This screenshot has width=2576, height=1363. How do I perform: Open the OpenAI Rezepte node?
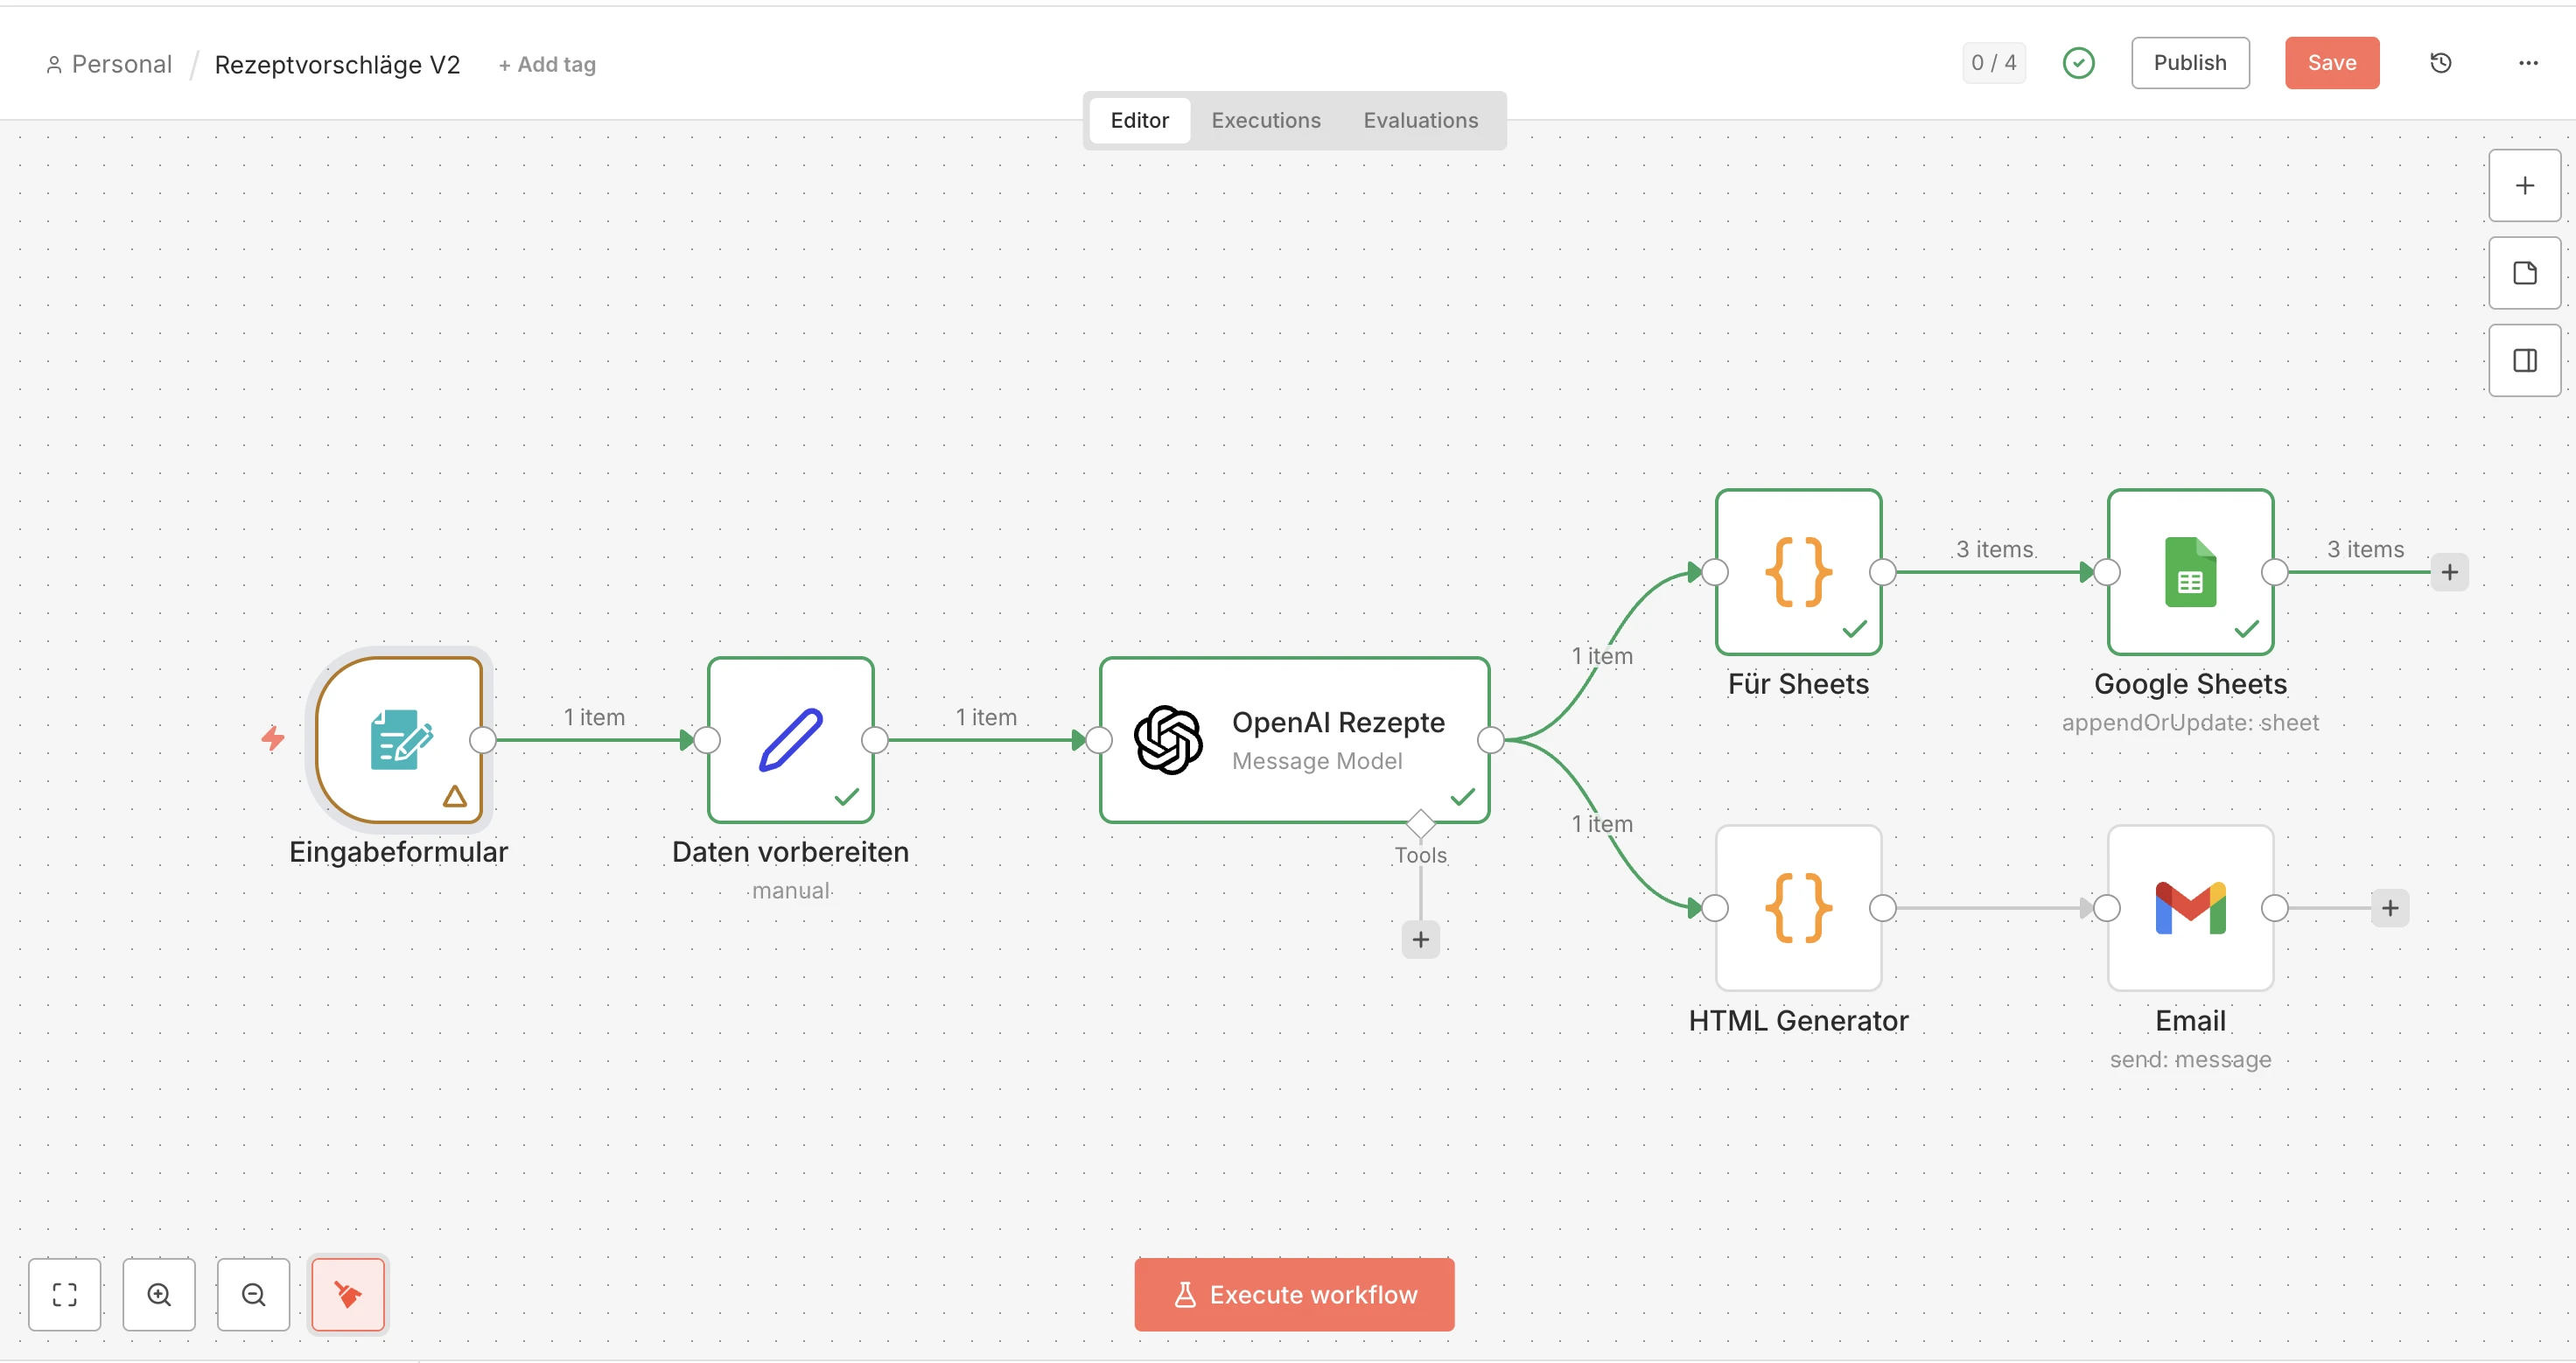pos(1293,740)
